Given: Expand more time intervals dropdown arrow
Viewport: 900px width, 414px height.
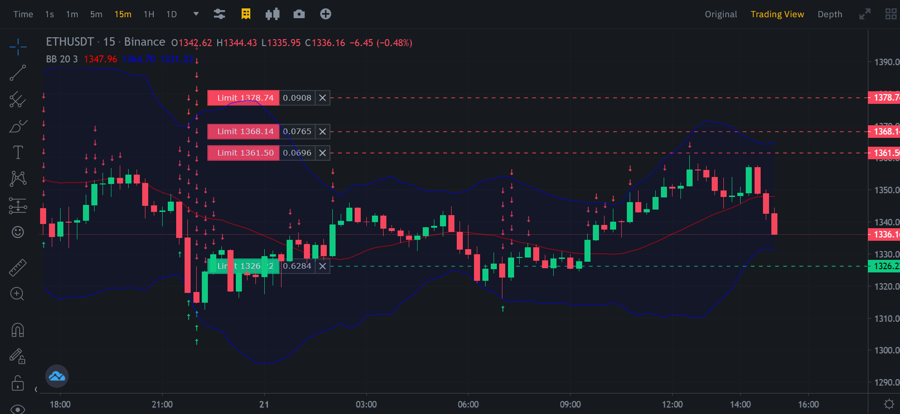Looking at the screenshot, I should (x=196, y=14).
